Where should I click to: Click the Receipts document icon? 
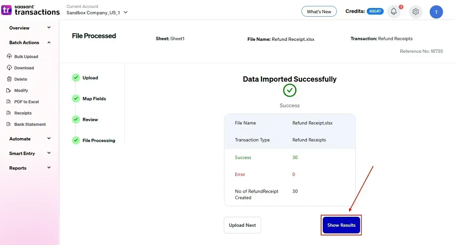pyautogui.click(x=9, y=113)
